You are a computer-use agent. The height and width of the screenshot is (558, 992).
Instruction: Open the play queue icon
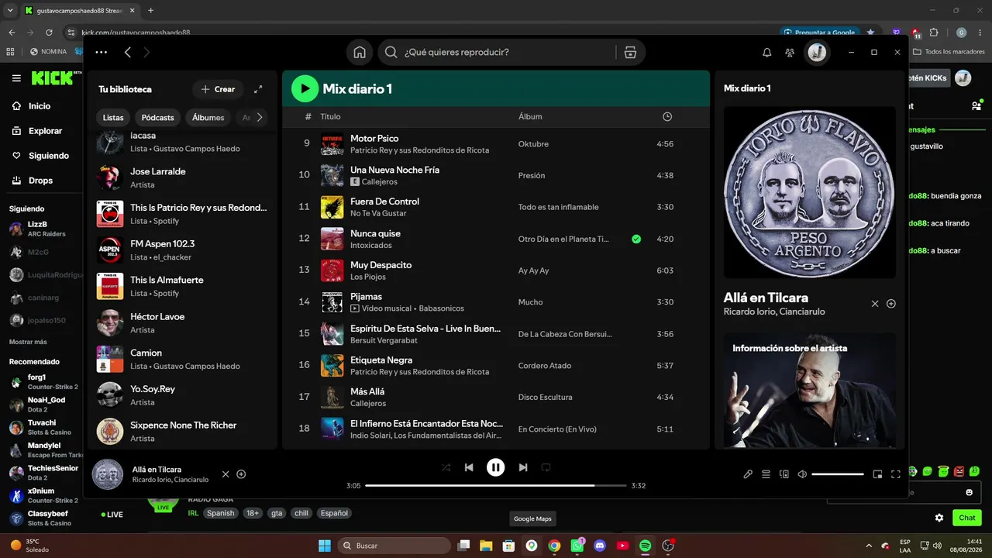click(766, 474)
